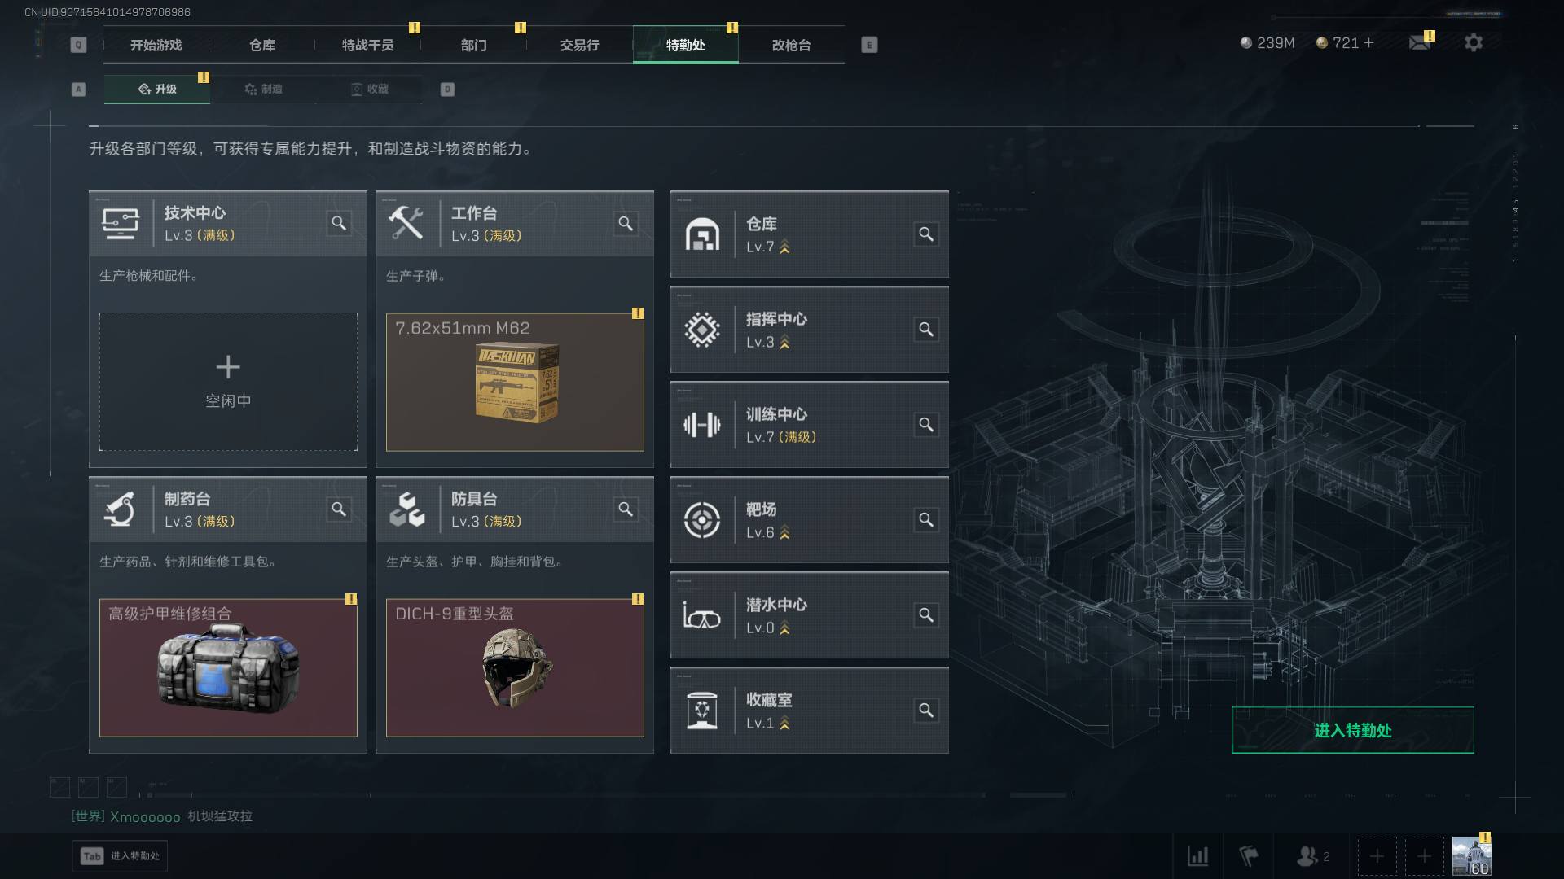The image size is (1564, 879).
Task: Switch to the 制造 sub-tab
Action: coord(263,90)
